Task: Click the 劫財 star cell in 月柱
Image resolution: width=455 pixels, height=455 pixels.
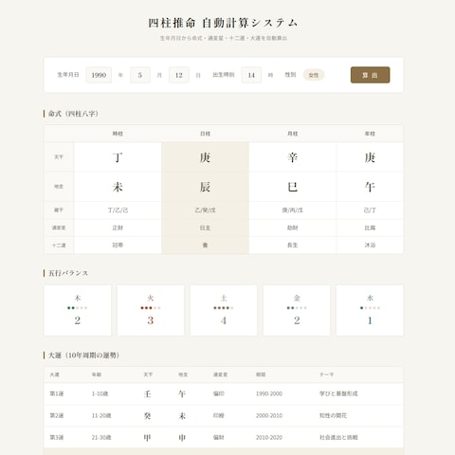Action: [293, 227]
